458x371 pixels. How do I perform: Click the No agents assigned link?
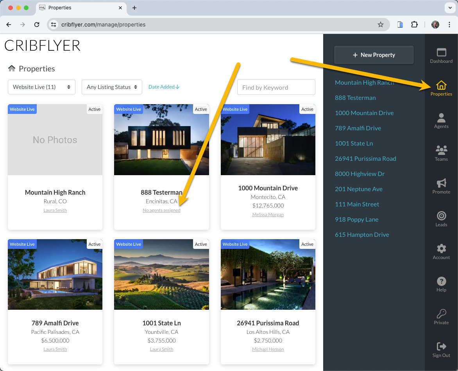point(161,210)
